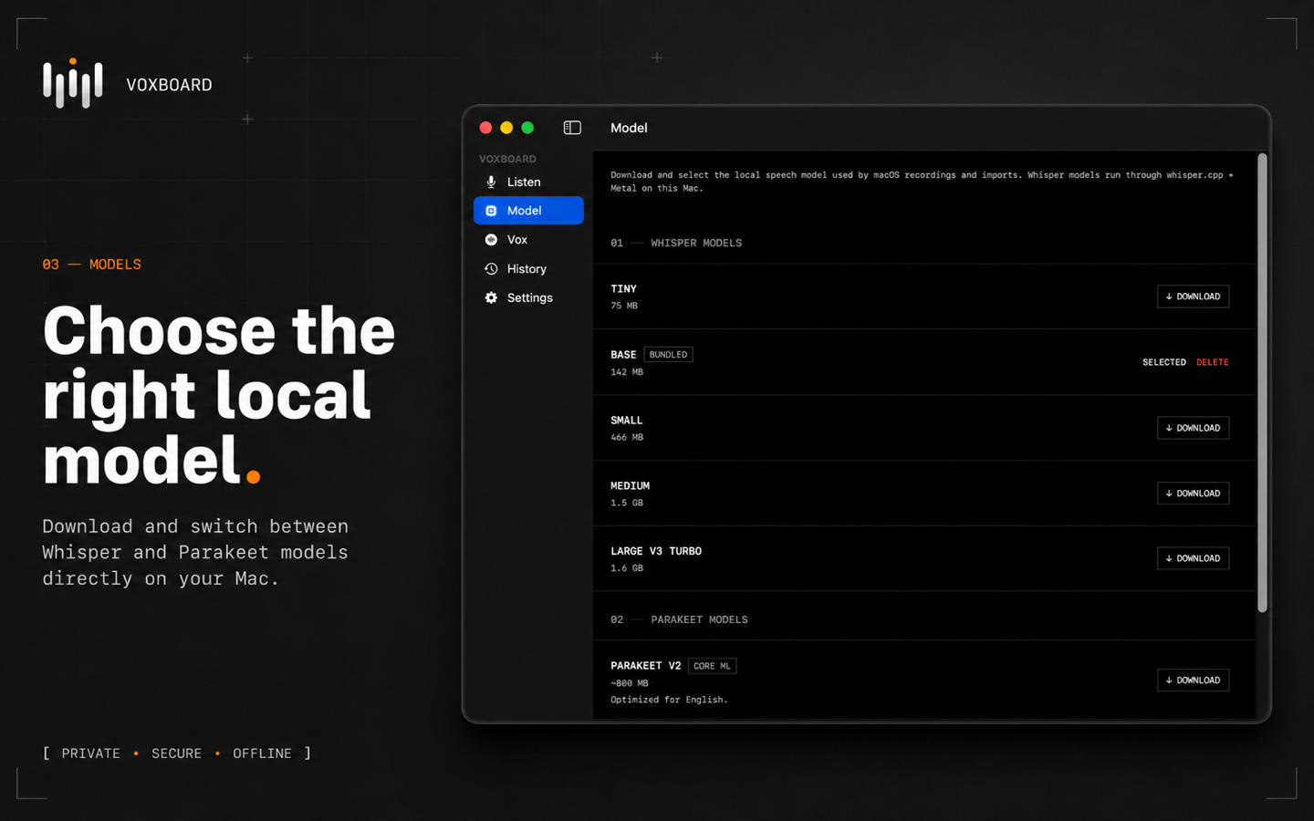This screenshot has width=1314, height=821.
Task: Click the Optimized for English note
Action: [669, 700]
